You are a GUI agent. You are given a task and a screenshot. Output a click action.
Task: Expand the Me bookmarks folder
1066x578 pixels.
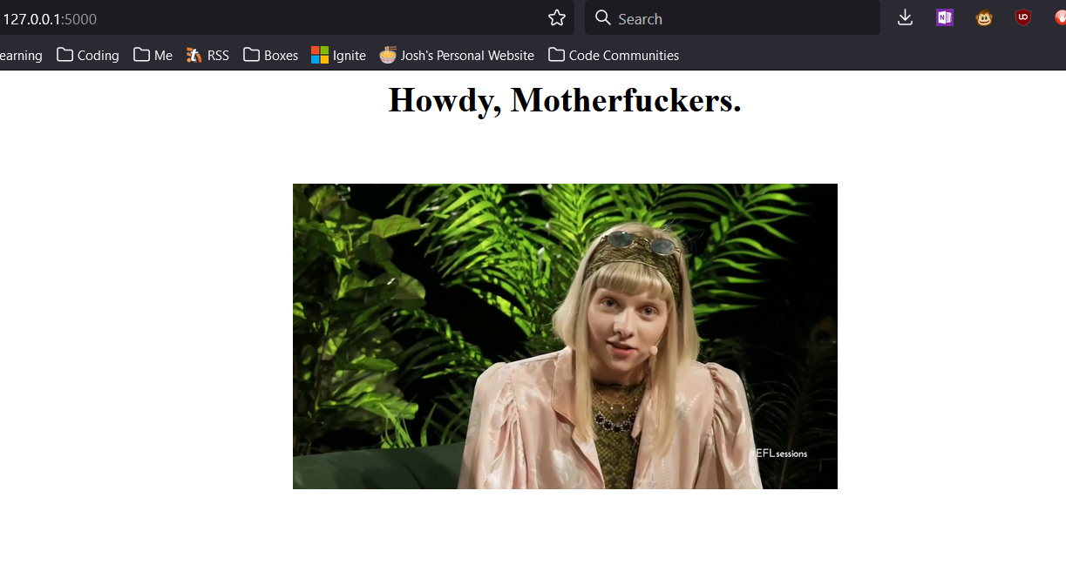(x=153, y=55)
